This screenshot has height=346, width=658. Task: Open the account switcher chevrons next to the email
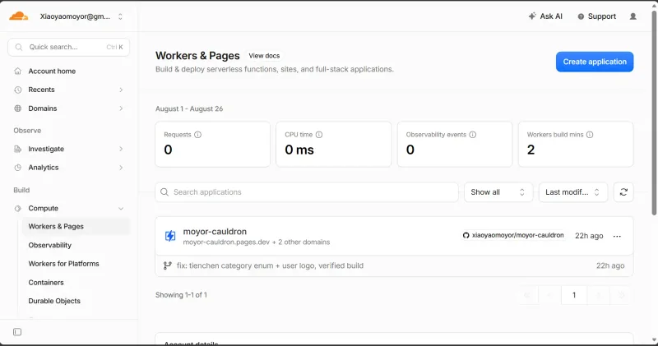[120, 16]
